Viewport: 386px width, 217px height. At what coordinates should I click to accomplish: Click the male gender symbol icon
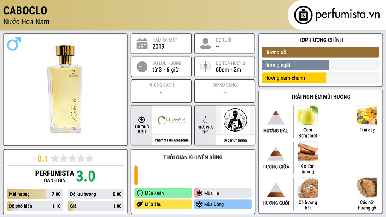(14, 44)
